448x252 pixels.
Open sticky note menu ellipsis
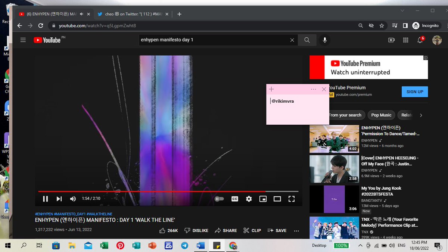pos(313,89)
